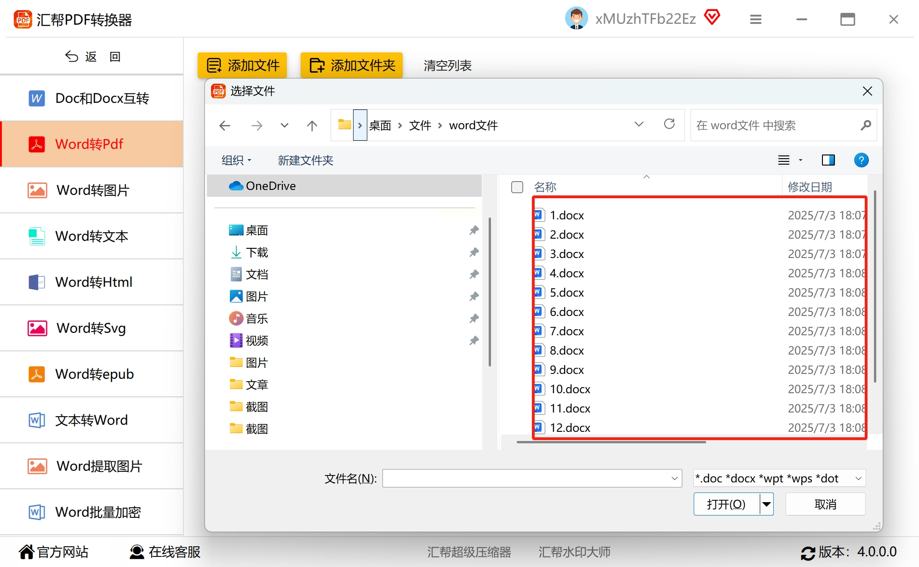Image resolution: width=919 pixels, height=567 pixels.
Task: Open the file type filter dropdown
Action: [x=779, y=478]
